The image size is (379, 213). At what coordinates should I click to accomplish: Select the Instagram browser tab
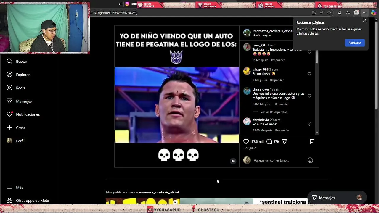131,4
